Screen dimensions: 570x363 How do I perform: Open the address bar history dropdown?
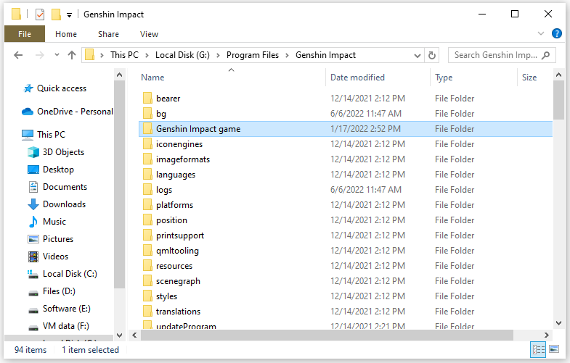click(418, 56)
